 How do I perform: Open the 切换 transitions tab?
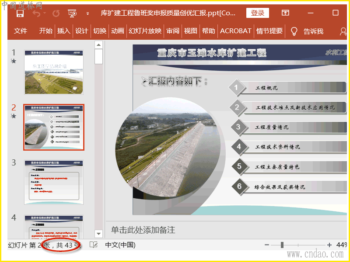100,31
